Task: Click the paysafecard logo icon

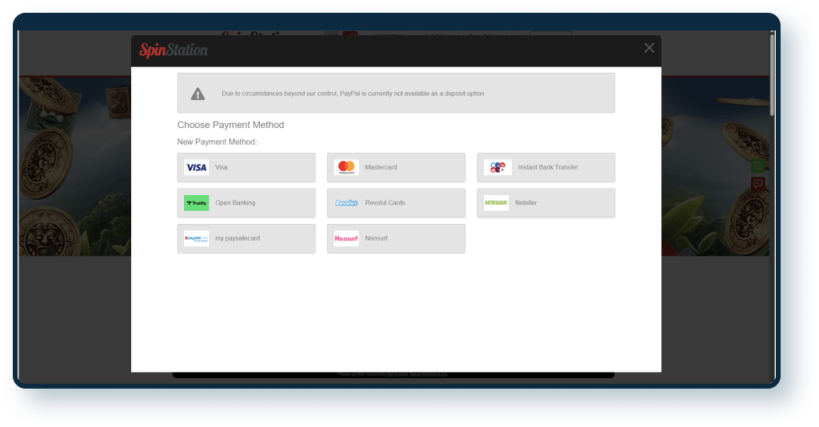Action: (x=197, y=238)
